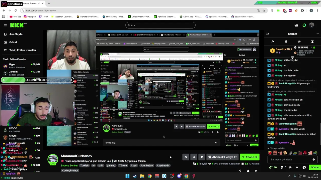Select the chill tag
The image size is (321, 180).
click(101, 165)
